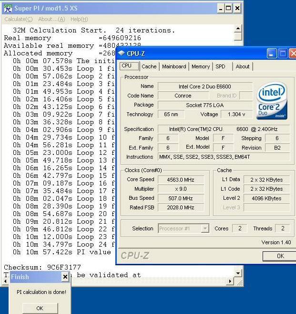This screenshot has height=314, width=296.
Task: Click the Voltage value '1.304 v'
Action: (236, 114)
